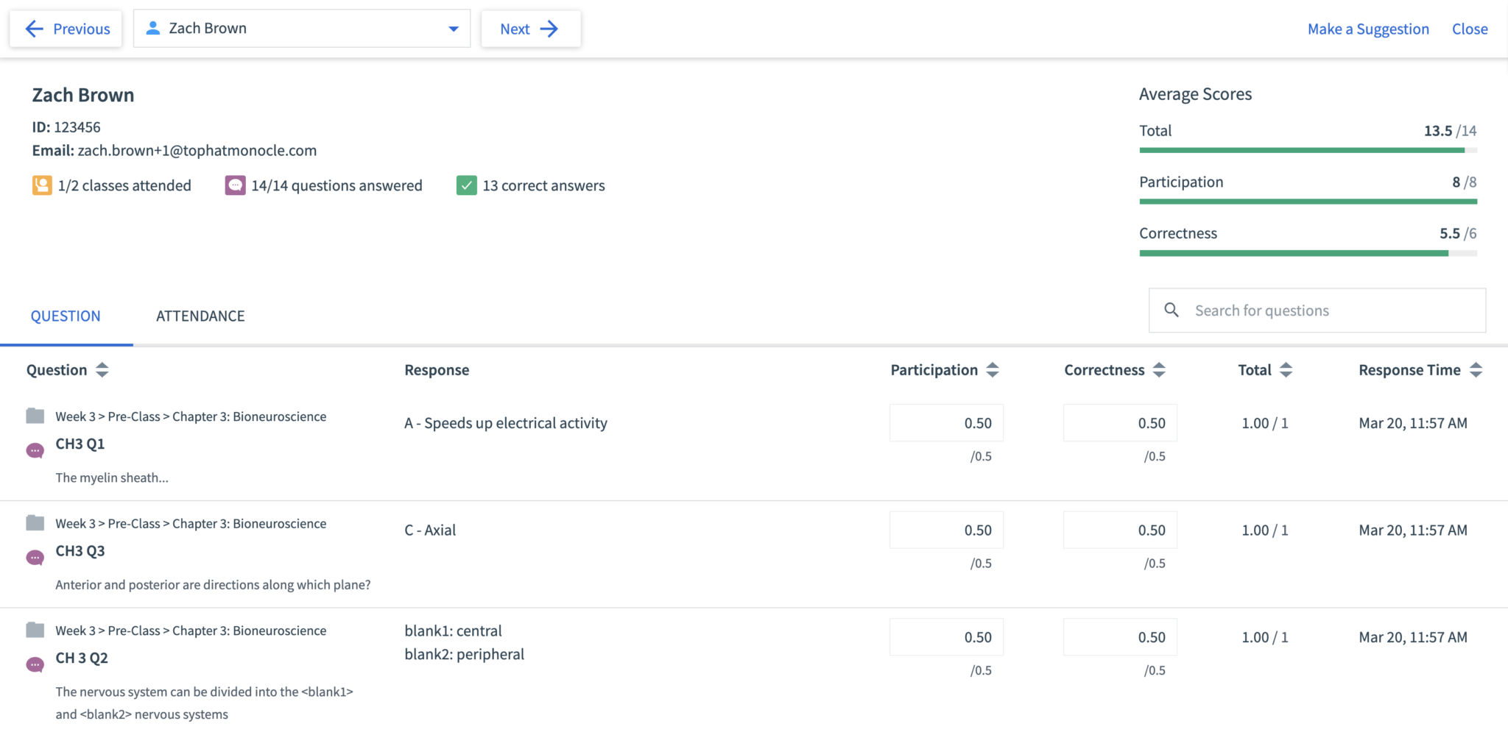
Task: Click the green correct answers checkmark icon
Action: 466,185
